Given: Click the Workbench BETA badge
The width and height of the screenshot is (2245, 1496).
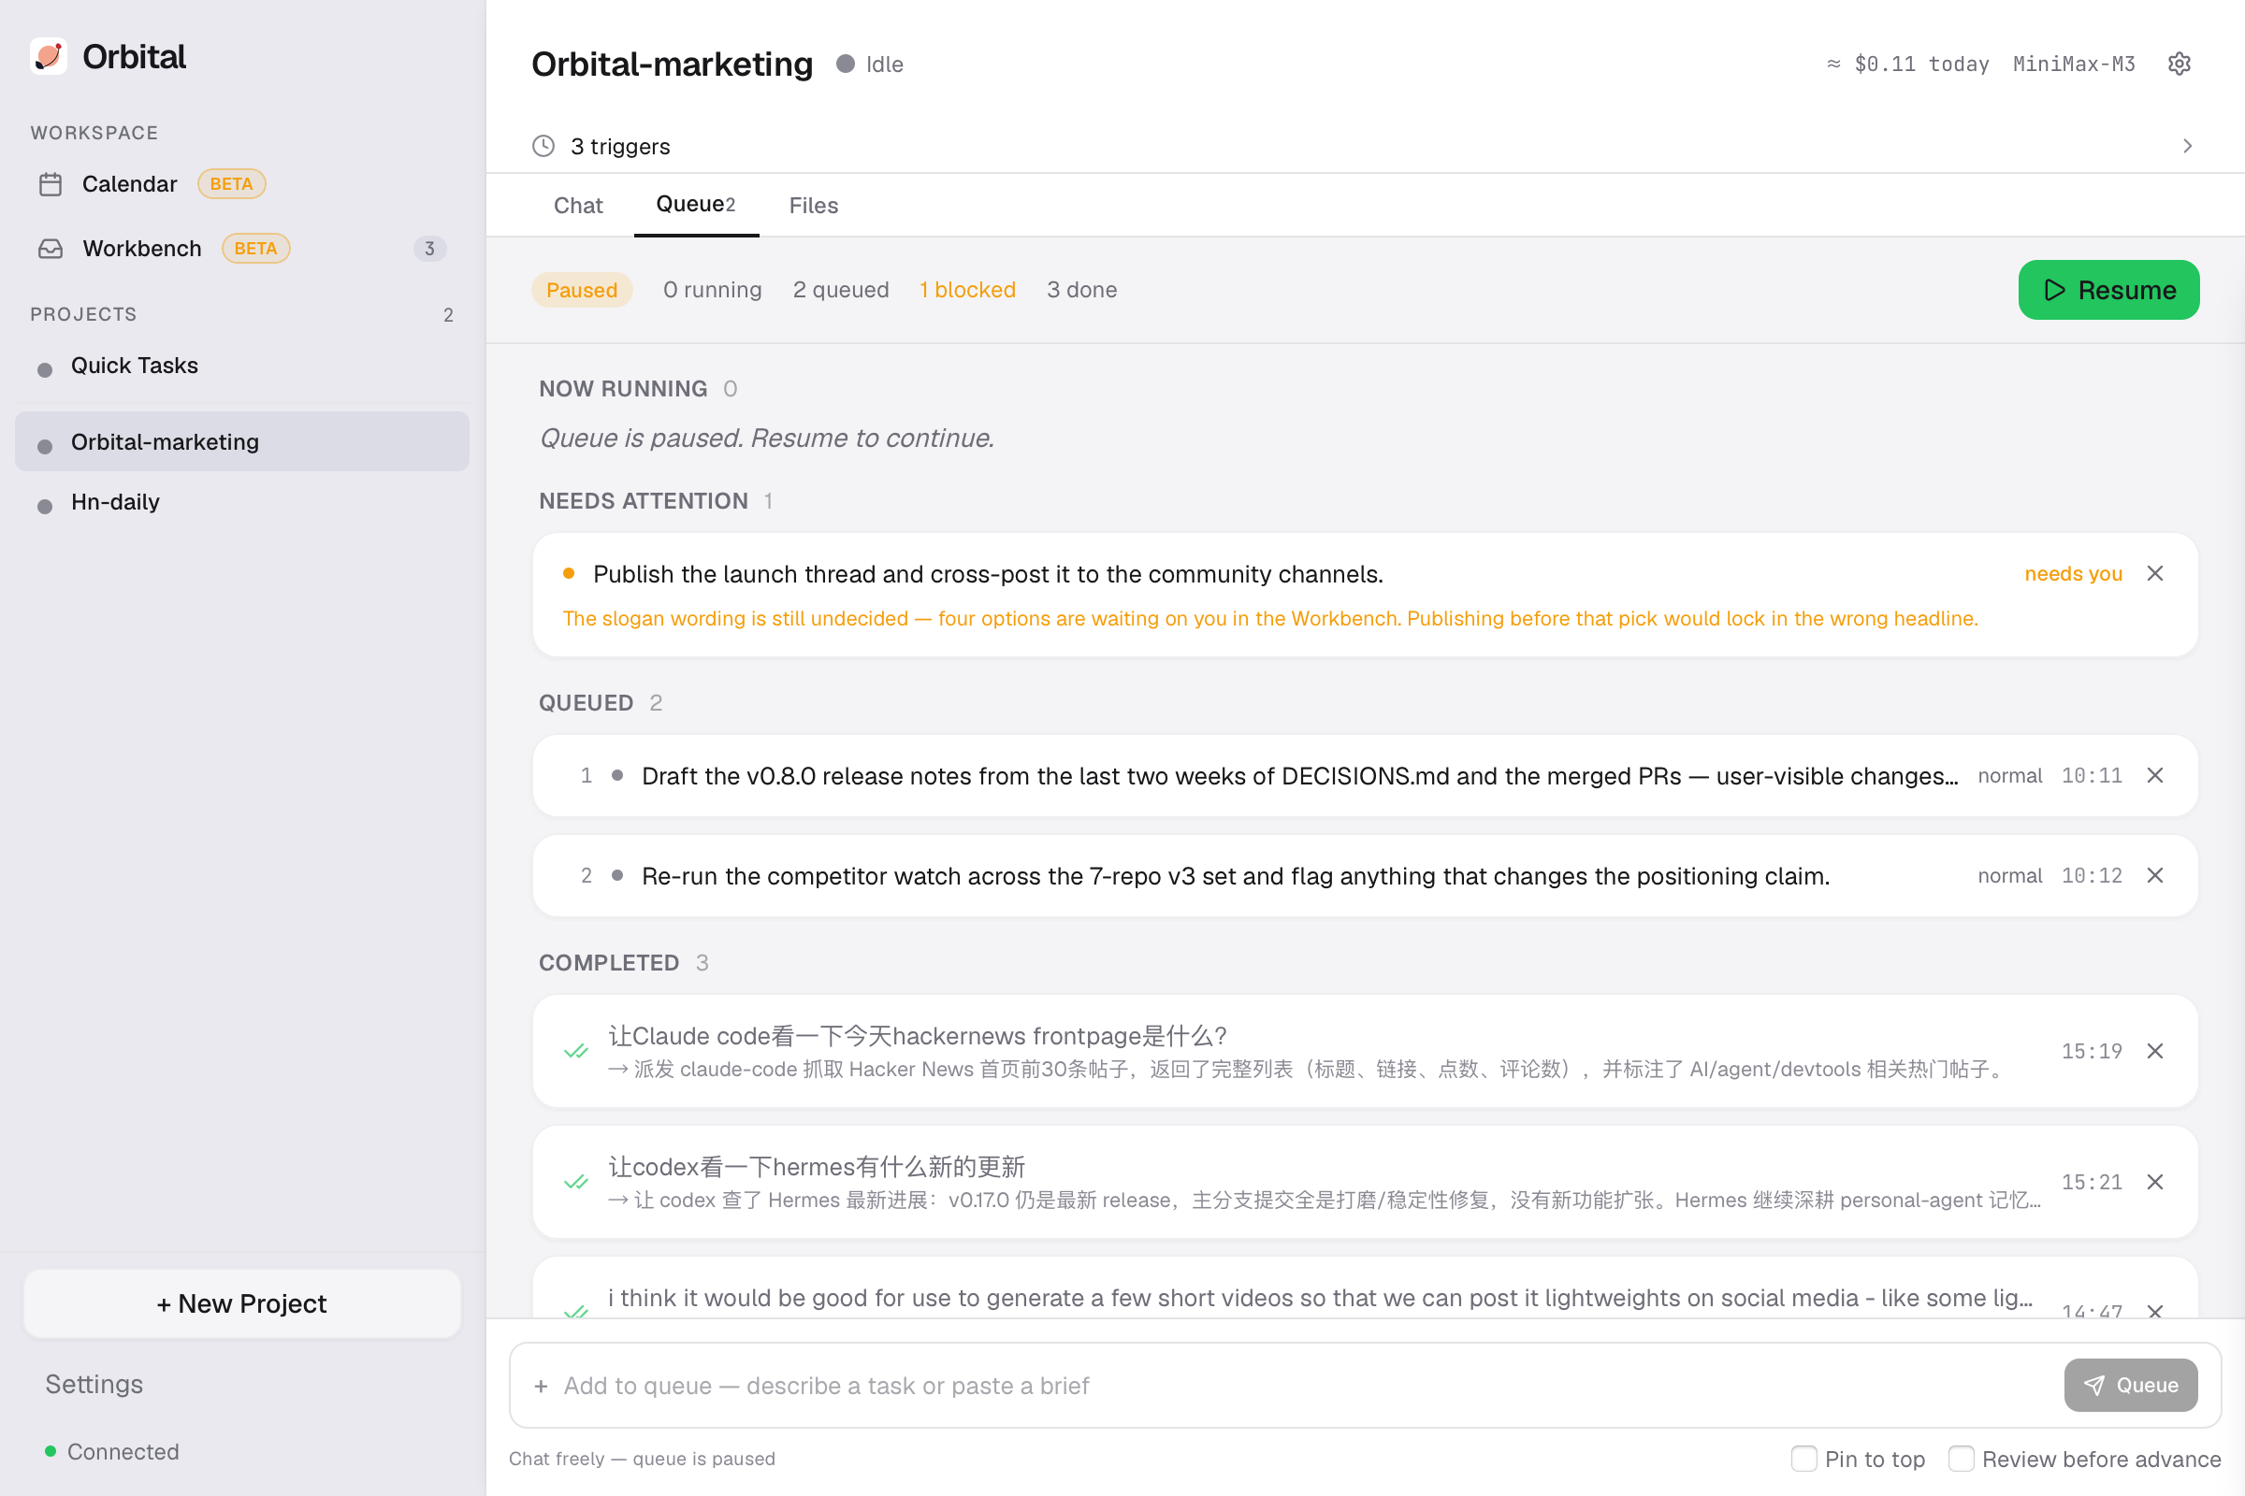Looking at the screenshot, I should point(255,249).
